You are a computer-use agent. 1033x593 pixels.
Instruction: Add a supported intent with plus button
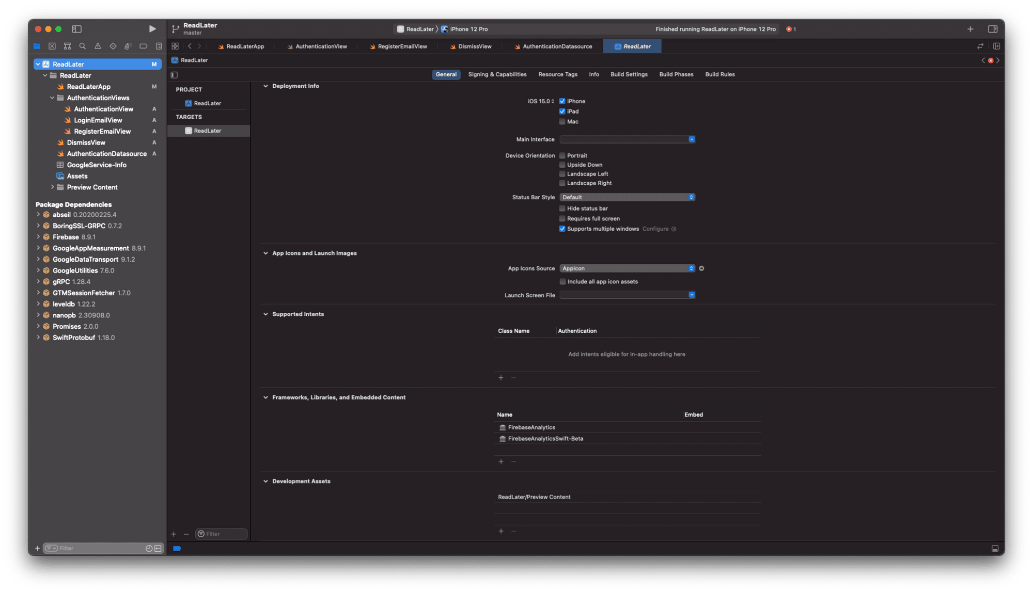click(x=501, y=378)
